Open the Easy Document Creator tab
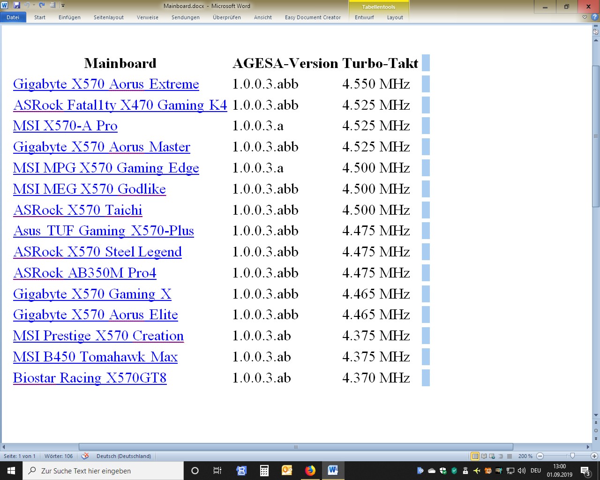 [313, 17]
